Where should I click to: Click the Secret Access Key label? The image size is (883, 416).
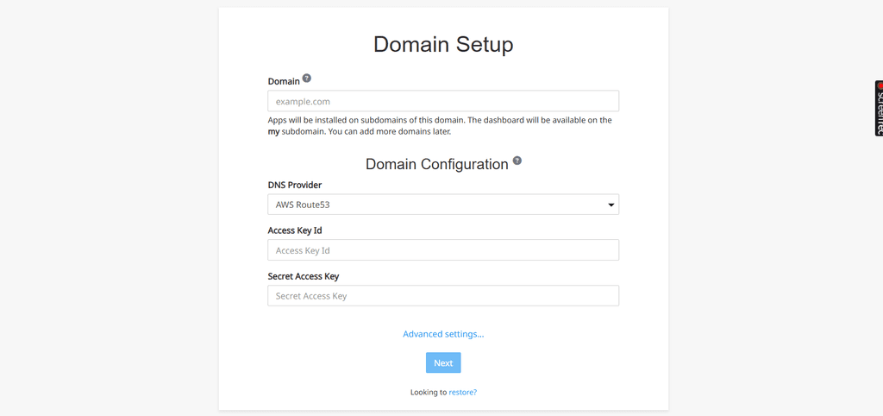point(303,276)
